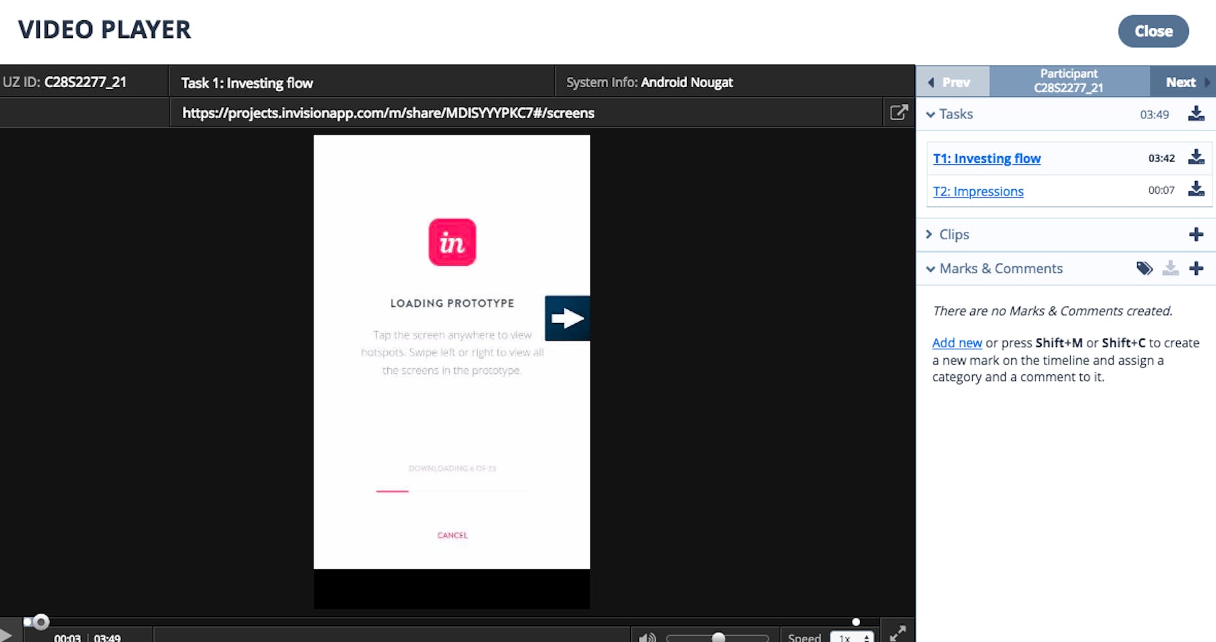
Task: Click the timeline playhead handle
Action: 41,621
